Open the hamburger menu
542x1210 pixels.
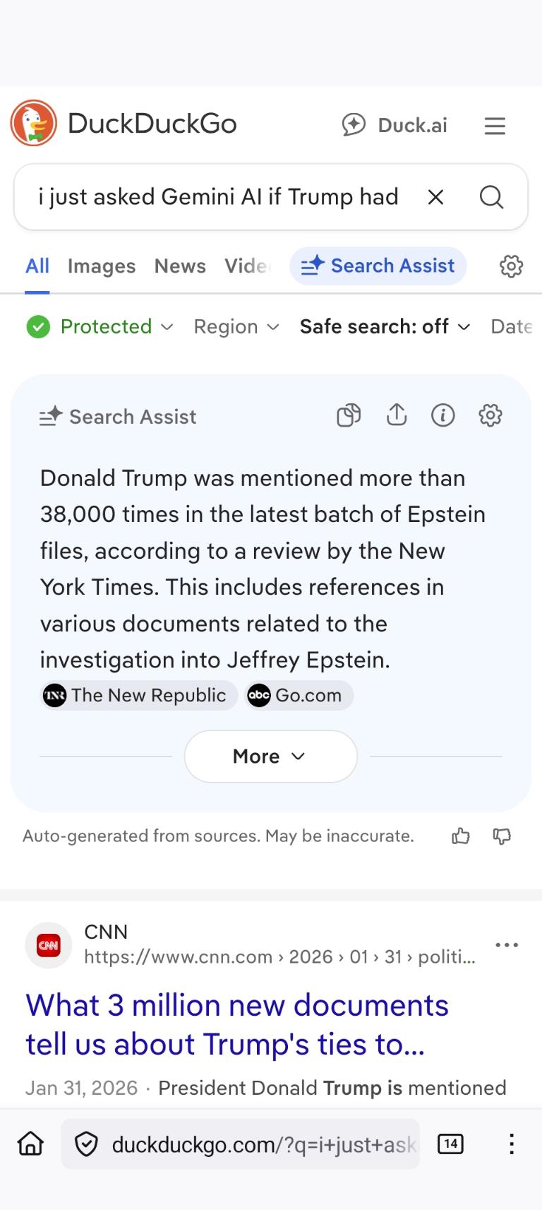coord(495,126)
